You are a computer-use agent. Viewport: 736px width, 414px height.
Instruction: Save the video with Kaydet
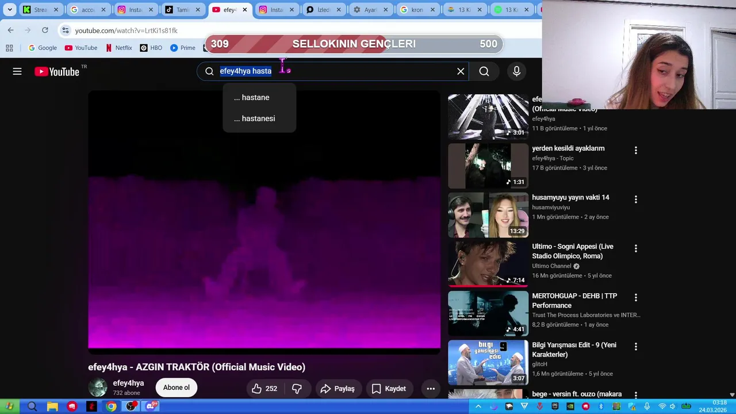click(389, 389)
